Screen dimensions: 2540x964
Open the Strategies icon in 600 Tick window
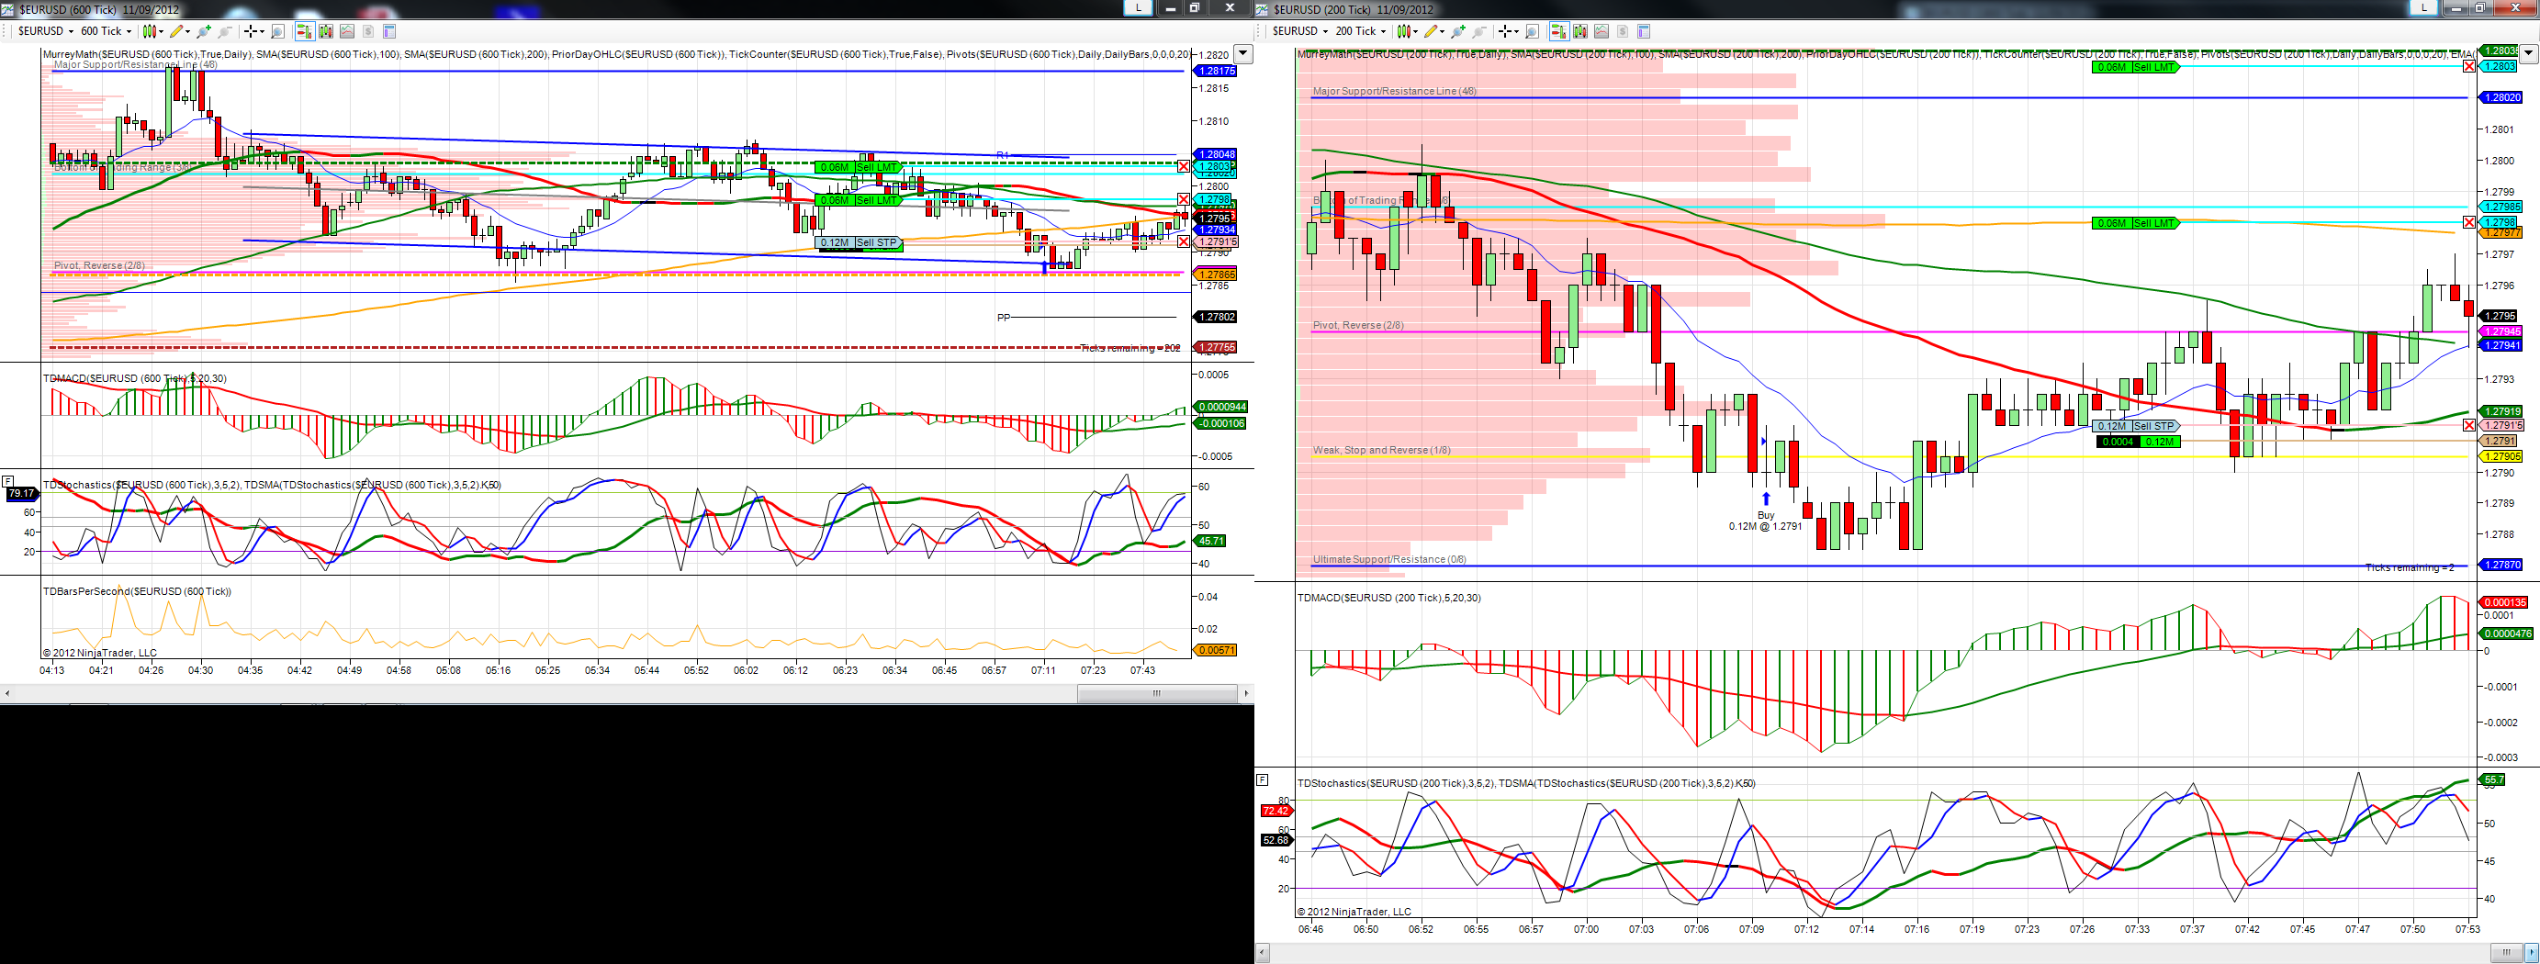[369, 31]
